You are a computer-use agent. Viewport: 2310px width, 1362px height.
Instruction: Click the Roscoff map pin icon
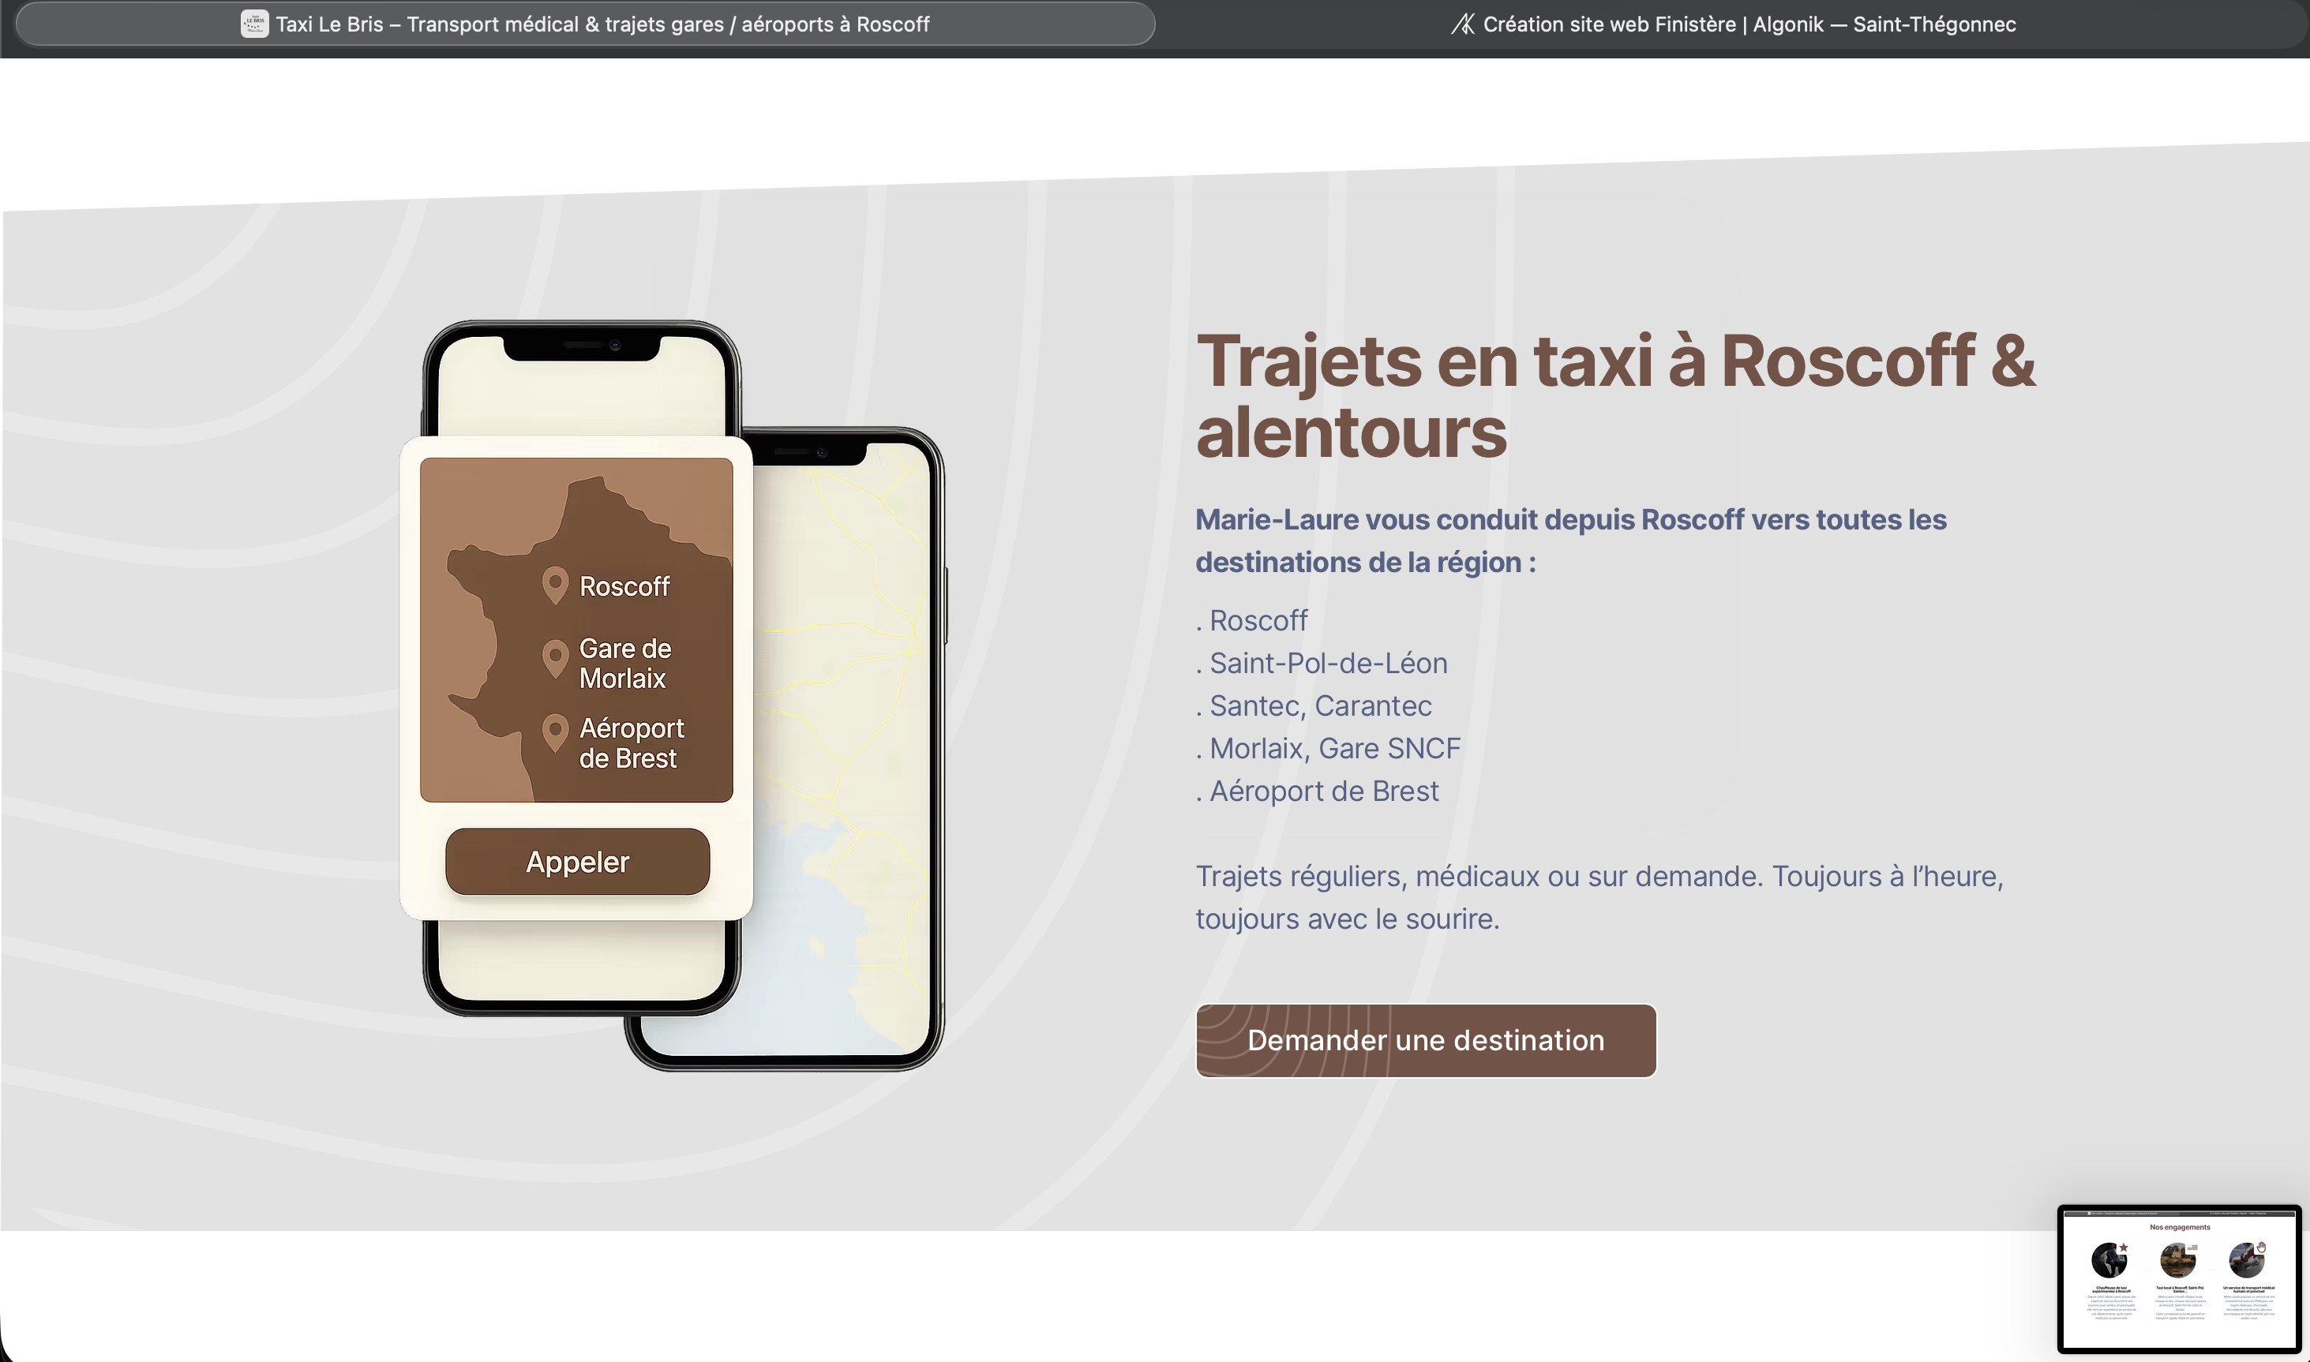pyautogui.click(x=554, y=586)
